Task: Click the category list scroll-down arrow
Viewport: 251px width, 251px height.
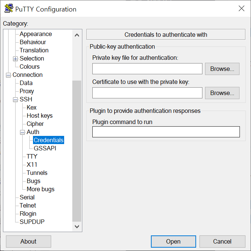Action: [77, 226]
